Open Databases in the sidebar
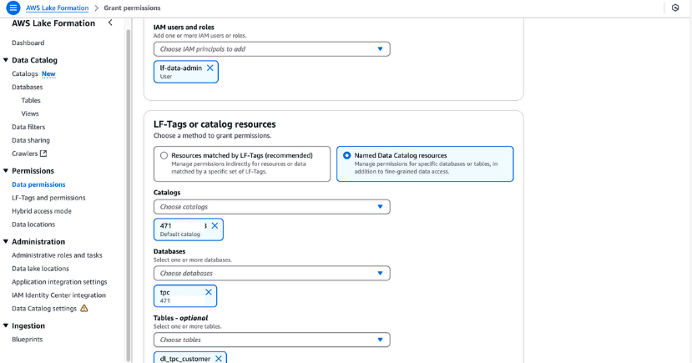The image size is (692, 363). (x=28, y=87)
